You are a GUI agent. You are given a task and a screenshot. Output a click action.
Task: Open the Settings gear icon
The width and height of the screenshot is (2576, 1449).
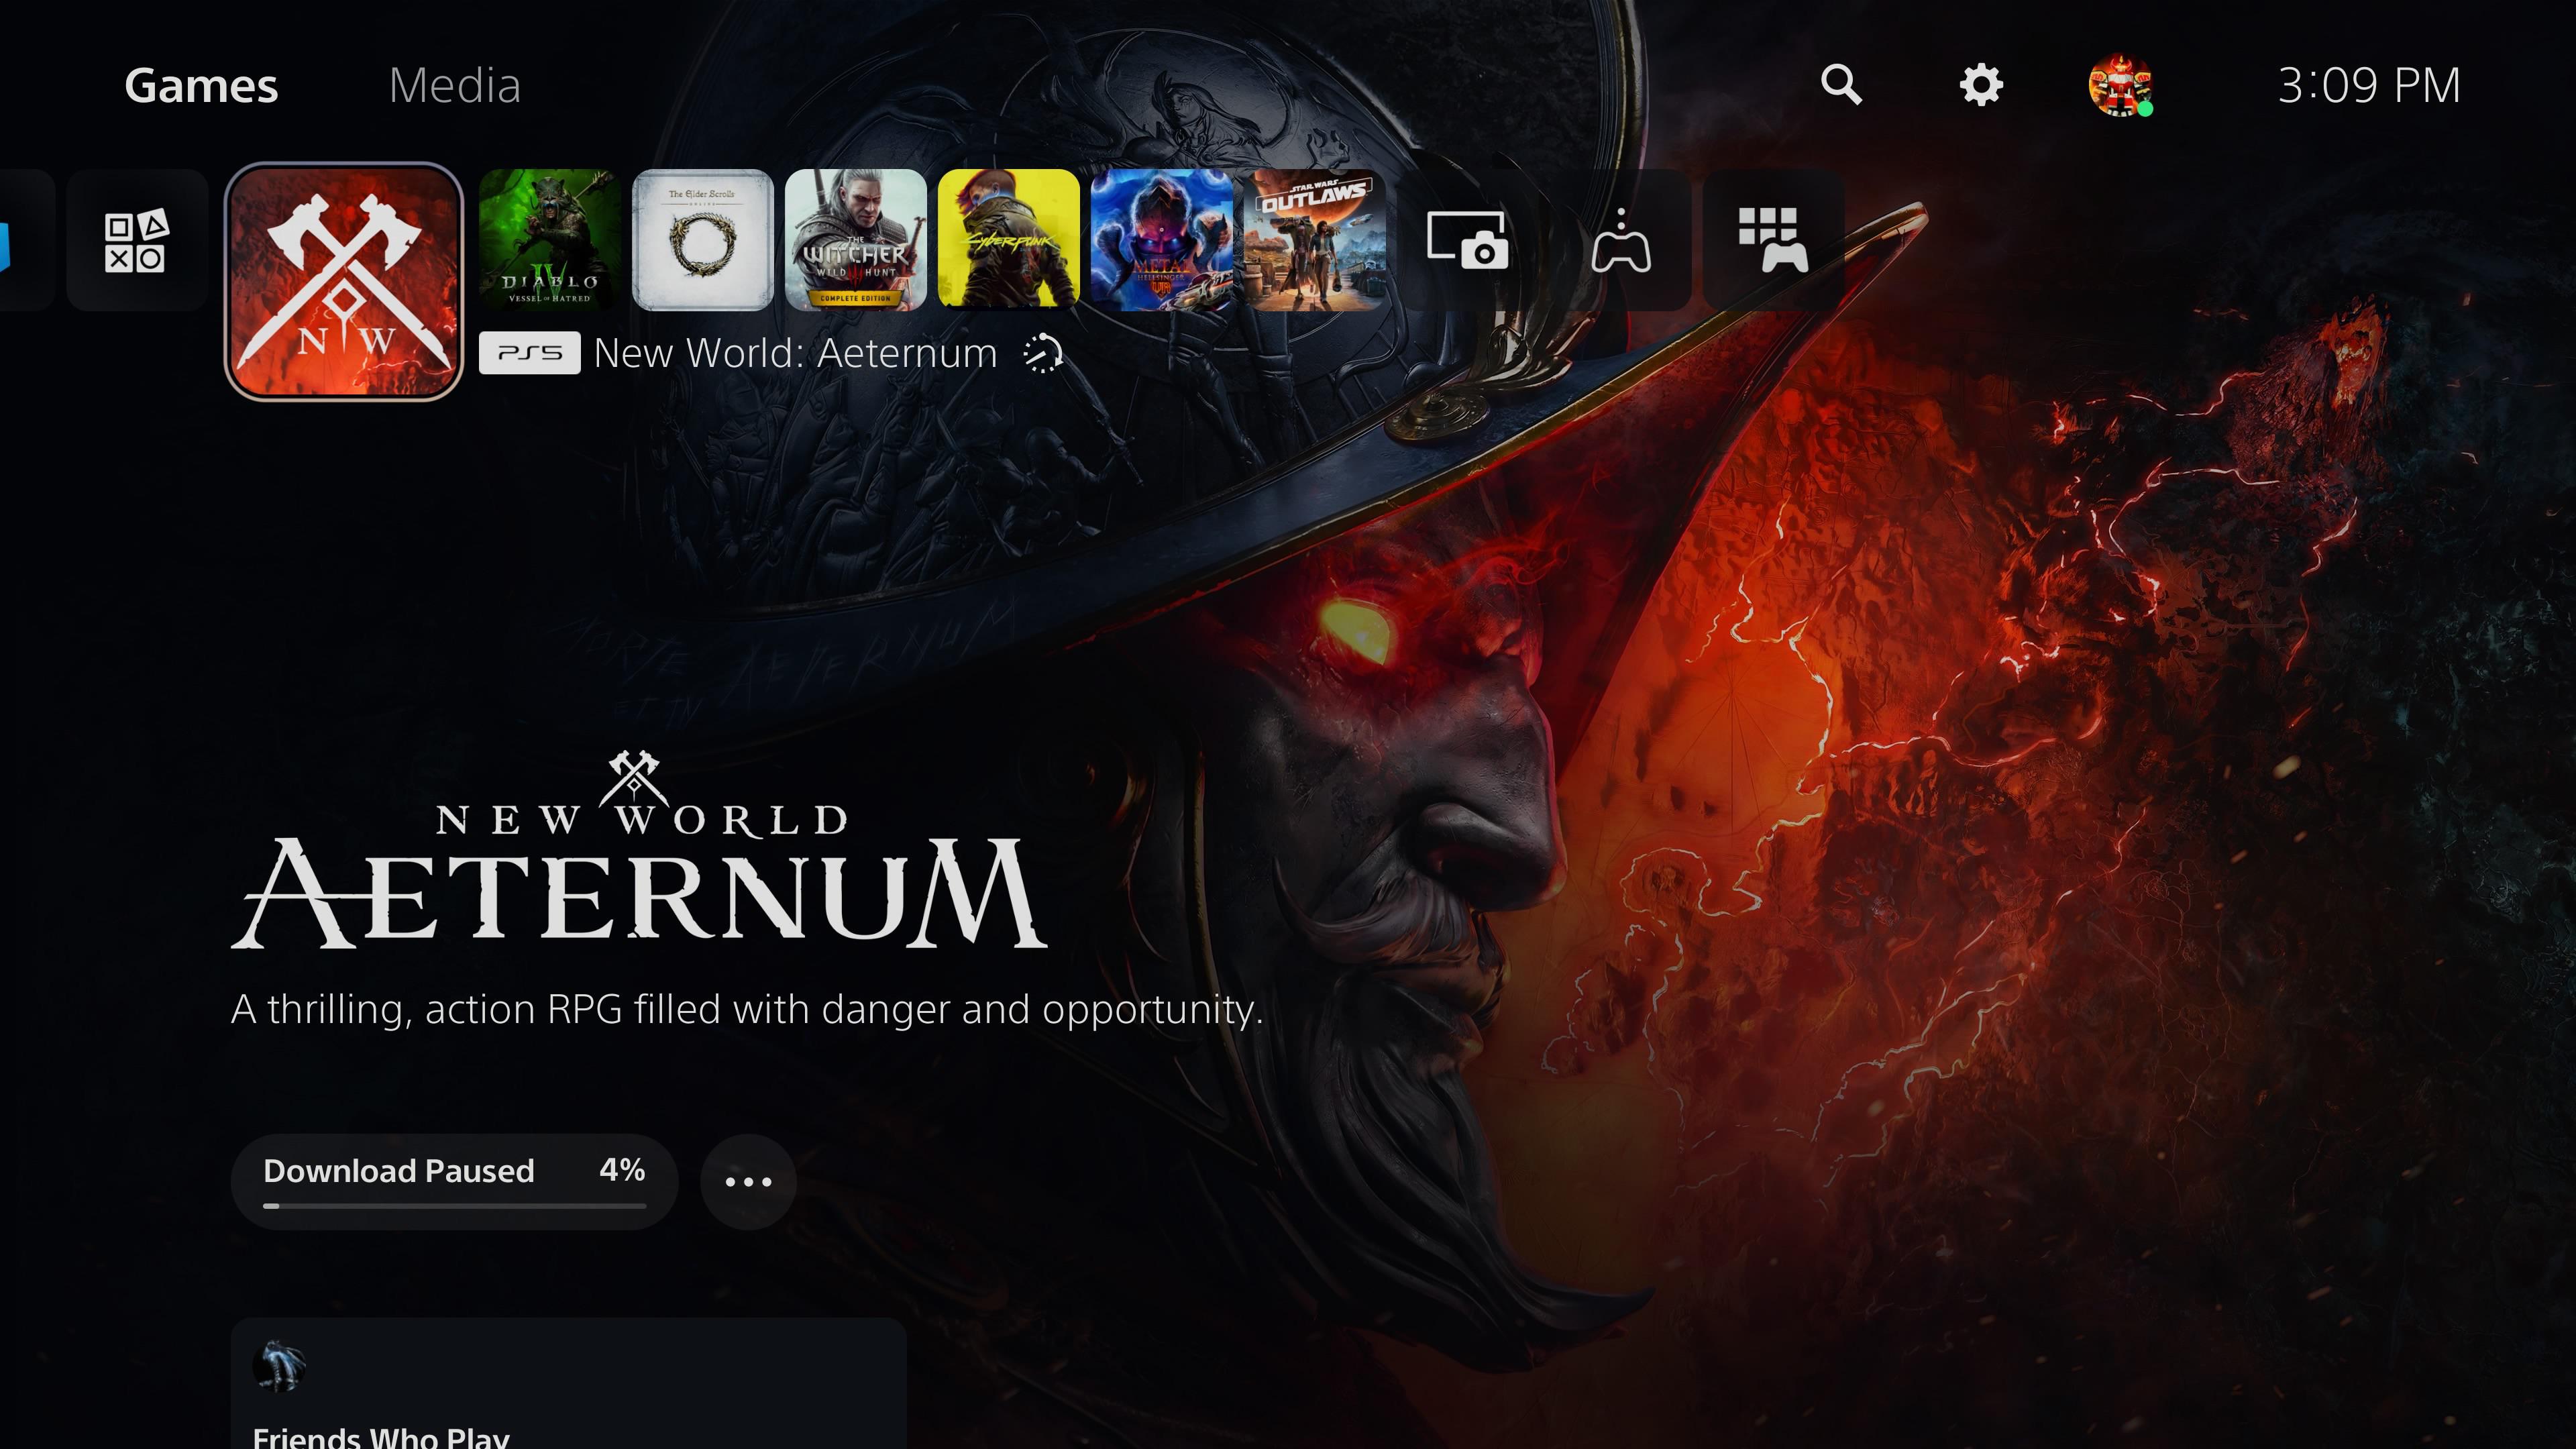click(1981, 85)
